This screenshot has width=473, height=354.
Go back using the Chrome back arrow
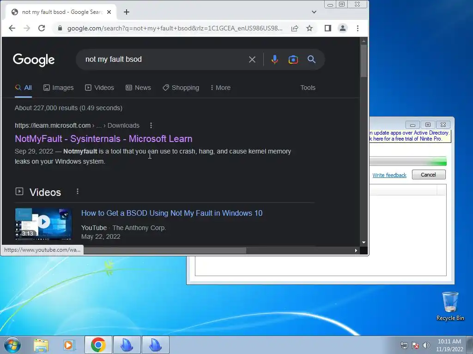pyautogui.click(x=12, y=28)
